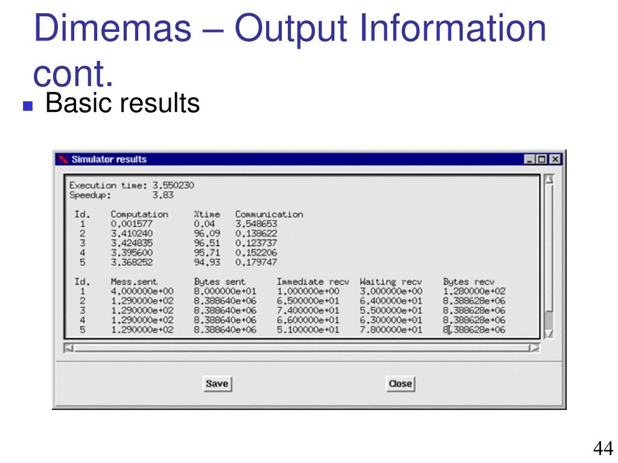Image resolution: width=618 pixels, height=463 pixels.
Task: Click the Save button
Action: [x=217, y=383]
